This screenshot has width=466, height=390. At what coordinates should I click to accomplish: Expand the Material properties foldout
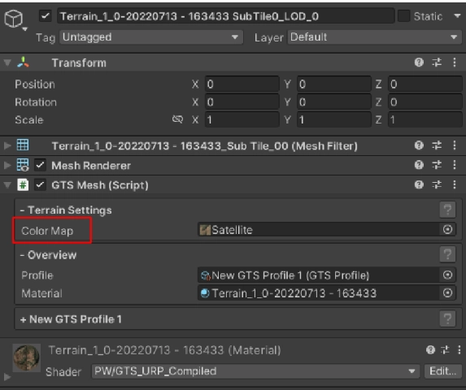click(x=7, y=377)
